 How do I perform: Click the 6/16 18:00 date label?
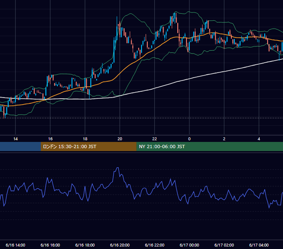click(85, 245)
